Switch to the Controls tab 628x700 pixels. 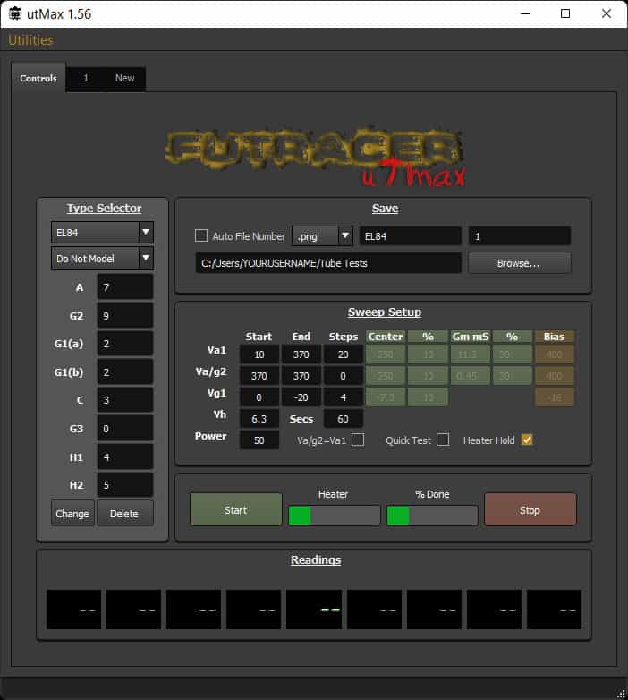(x=38, y=78)
